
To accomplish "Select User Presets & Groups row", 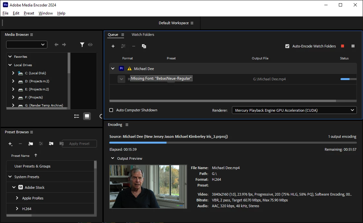I will pyautogui.click(x=50, y=166).
